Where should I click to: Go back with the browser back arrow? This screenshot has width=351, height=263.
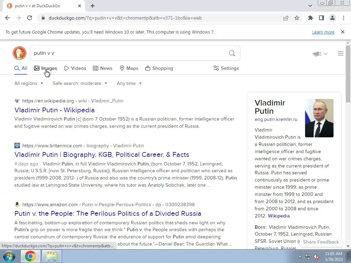tap(8, 18)
